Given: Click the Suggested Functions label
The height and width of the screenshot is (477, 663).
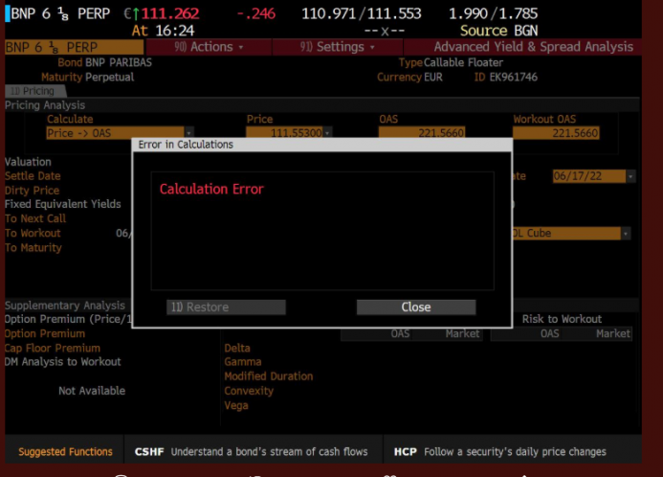Looking at the screenshot, I should [65, 451].
